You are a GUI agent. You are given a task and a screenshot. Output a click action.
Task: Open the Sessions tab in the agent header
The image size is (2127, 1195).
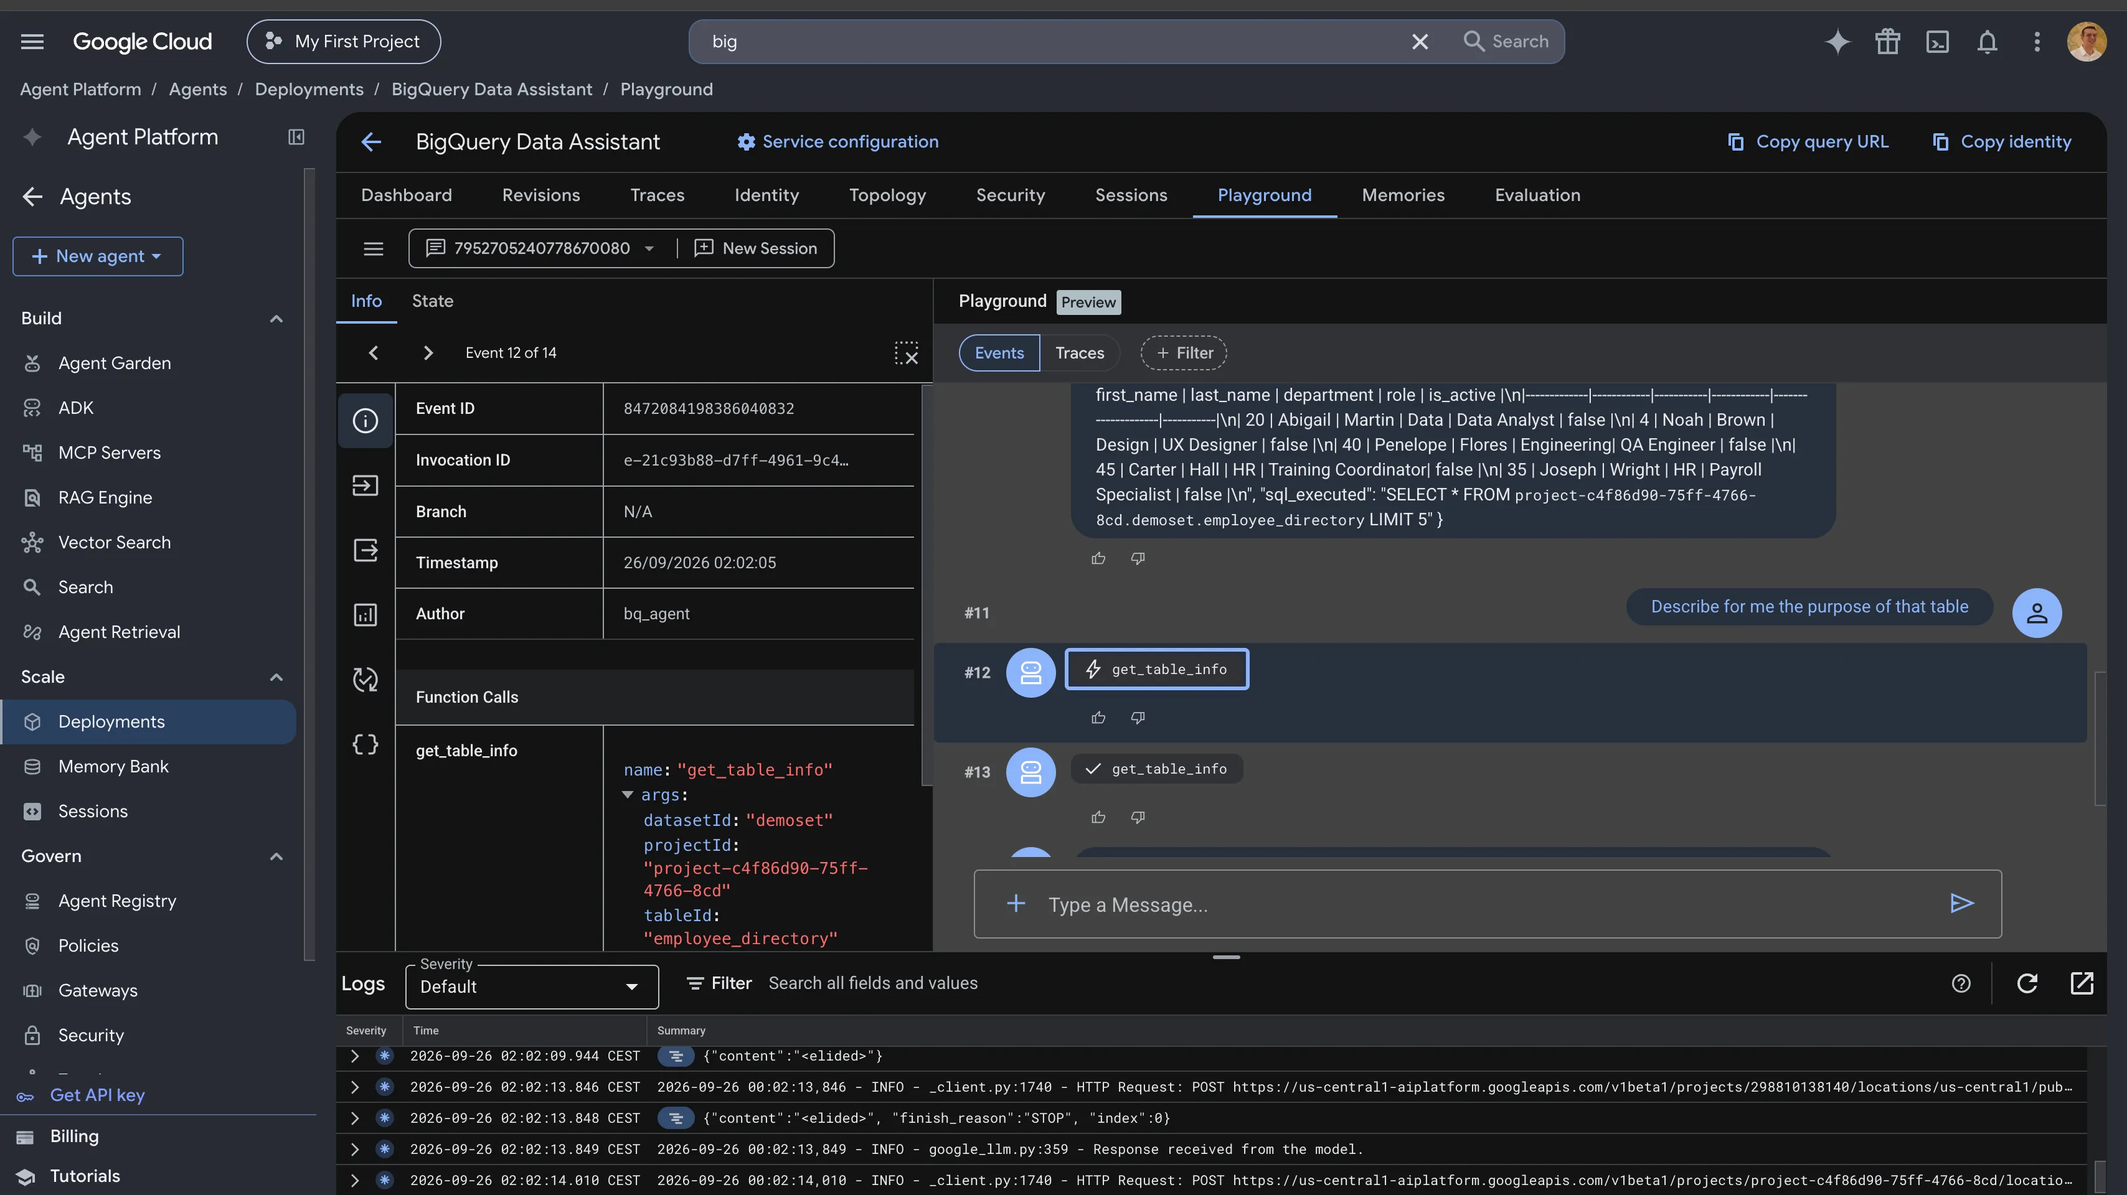(1131, 195)
